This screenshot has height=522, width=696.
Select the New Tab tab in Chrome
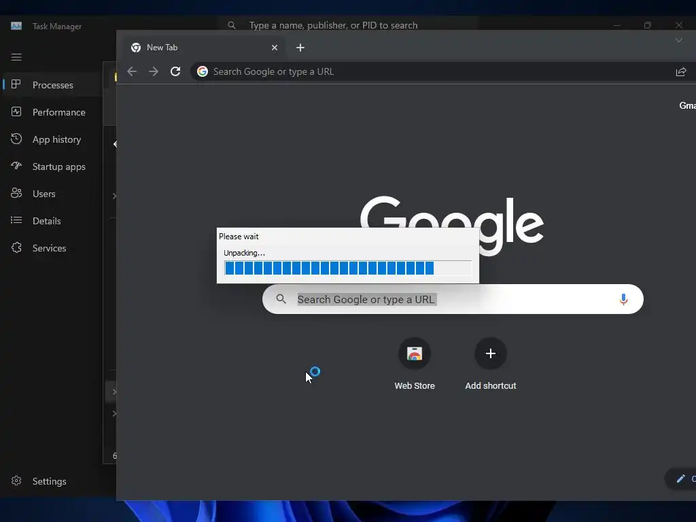[x=205, y=48]
